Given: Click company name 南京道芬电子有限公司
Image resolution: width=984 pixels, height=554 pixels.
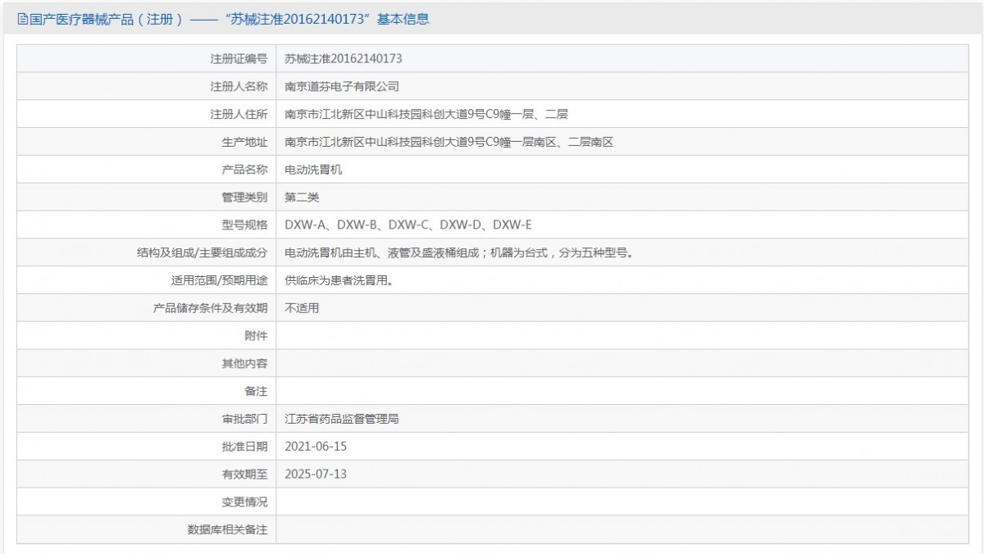Looking at the screenshot, I should (342, 86).
